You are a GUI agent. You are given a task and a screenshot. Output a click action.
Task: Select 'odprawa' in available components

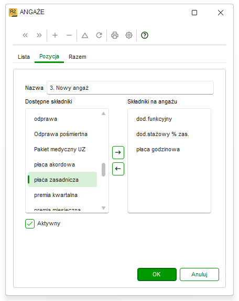[62, 119]
